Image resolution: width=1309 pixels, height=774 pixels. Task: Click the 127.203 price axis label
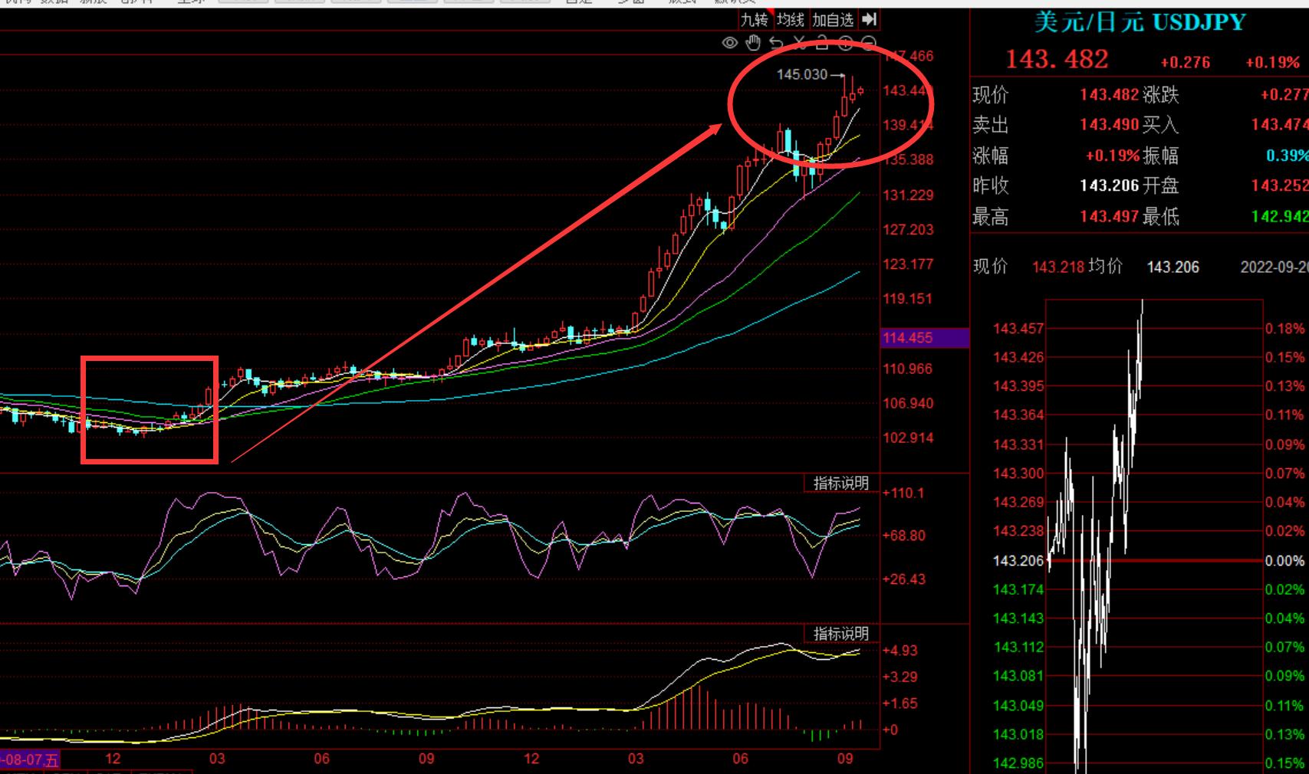click(908, 229)
